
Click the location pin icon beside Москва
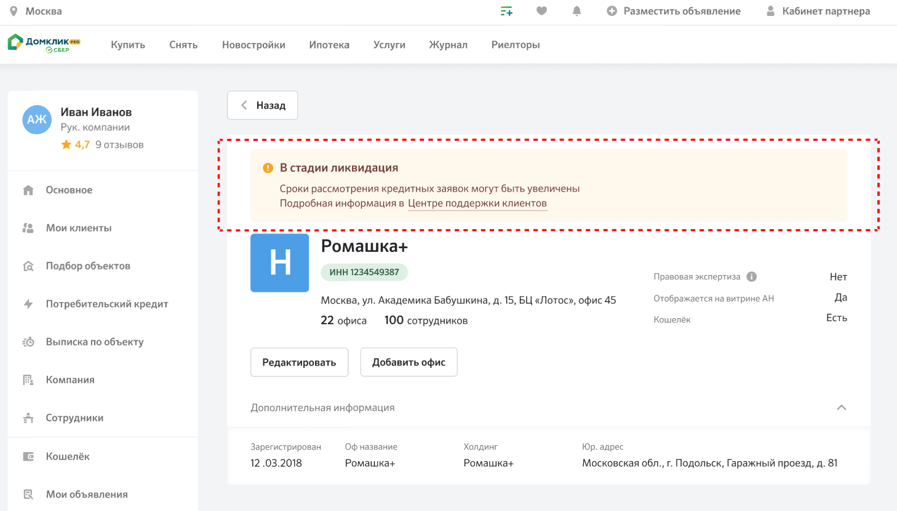pos(14,11)
